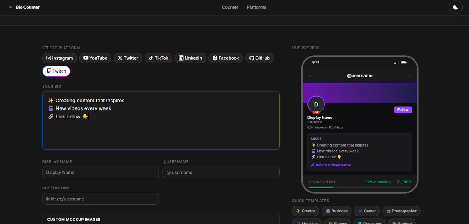This screenshot has height=224, width=469.
Task: Apply the Gamer quick template
Action: tap(367, 211)
